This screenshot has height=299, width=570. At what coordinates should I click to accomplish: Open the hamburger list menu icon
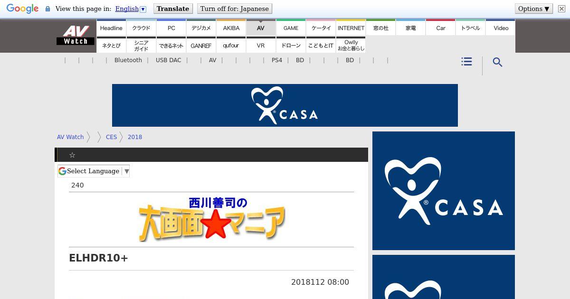[466, 62]
